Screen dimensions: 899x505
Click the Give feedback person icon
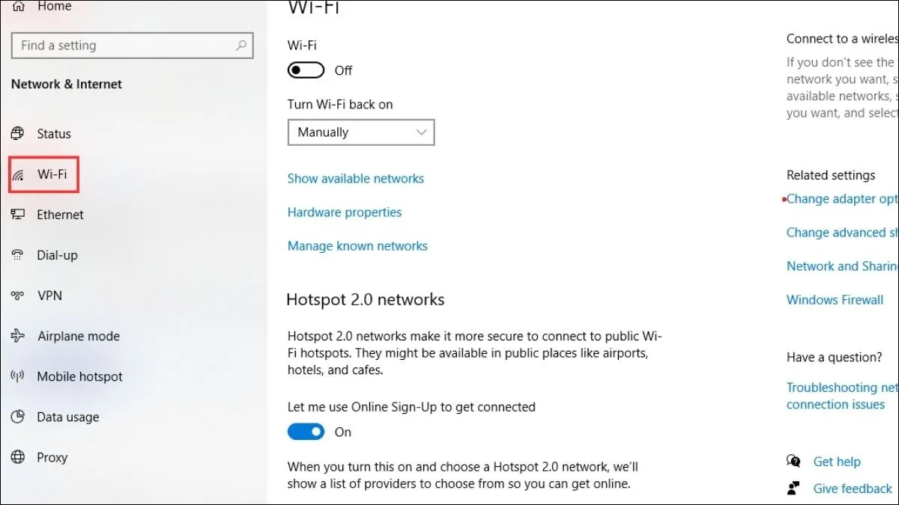[x=793, y=488]
